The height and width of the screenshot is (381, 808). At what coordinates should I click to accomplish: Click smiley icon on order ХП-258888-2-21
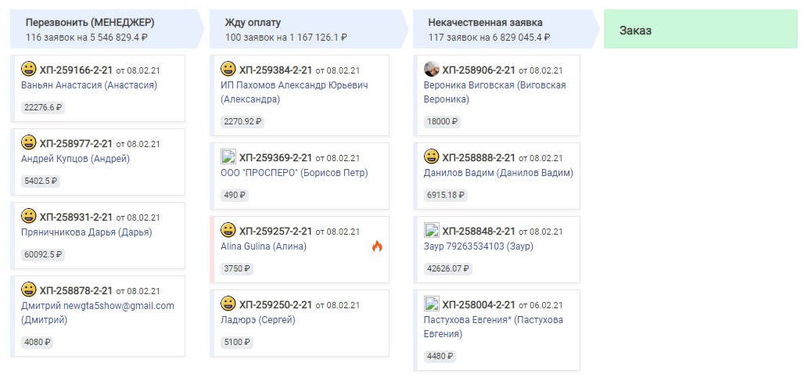tap(431, 156)
